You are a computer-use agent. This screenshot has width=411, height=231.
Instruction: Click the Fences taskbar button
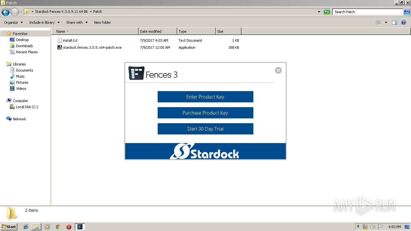pyautogui.click(x=80, y=227)
